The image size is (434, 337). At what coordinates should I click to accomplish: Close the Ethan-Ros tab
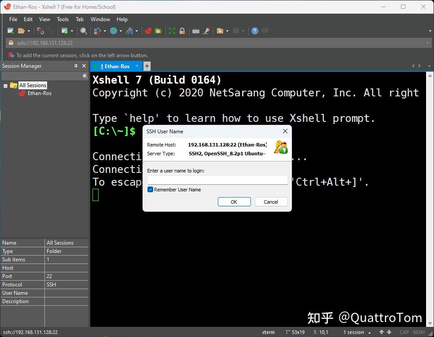coord(137,66)
